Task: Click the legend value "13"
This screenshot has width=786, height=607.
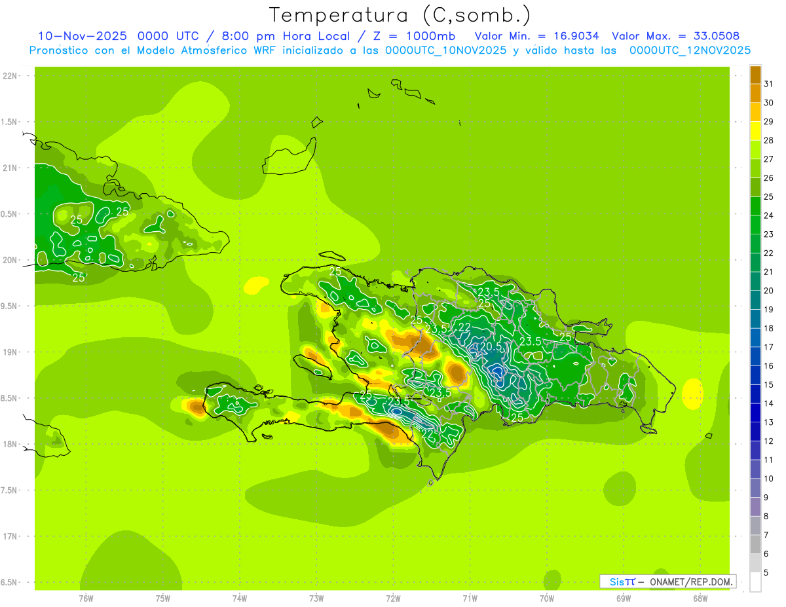Action: 769,422
